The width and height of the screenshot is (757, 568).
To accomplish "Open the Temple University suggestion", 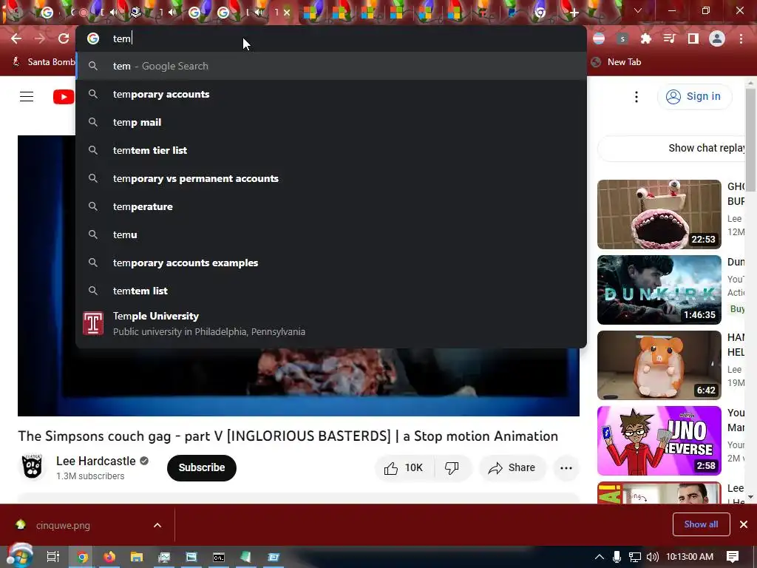I will pos(330,324).
